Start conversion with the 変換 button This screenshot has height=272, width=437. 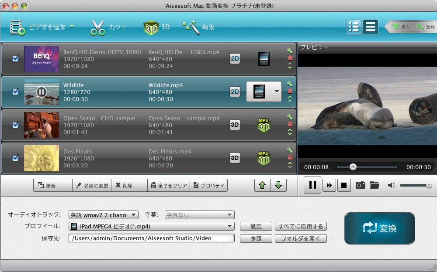click(379, 228)
